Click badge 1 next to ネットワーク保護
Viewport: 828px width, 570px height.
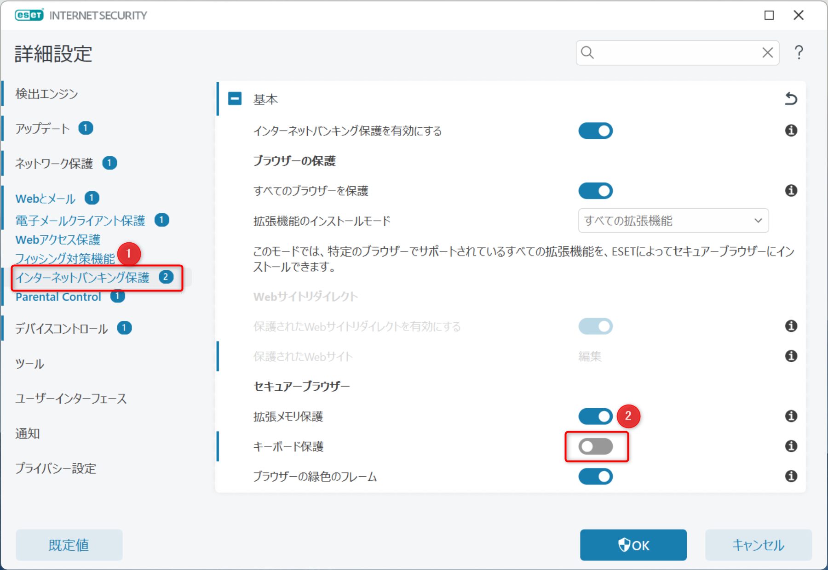[x=109, y=163]
